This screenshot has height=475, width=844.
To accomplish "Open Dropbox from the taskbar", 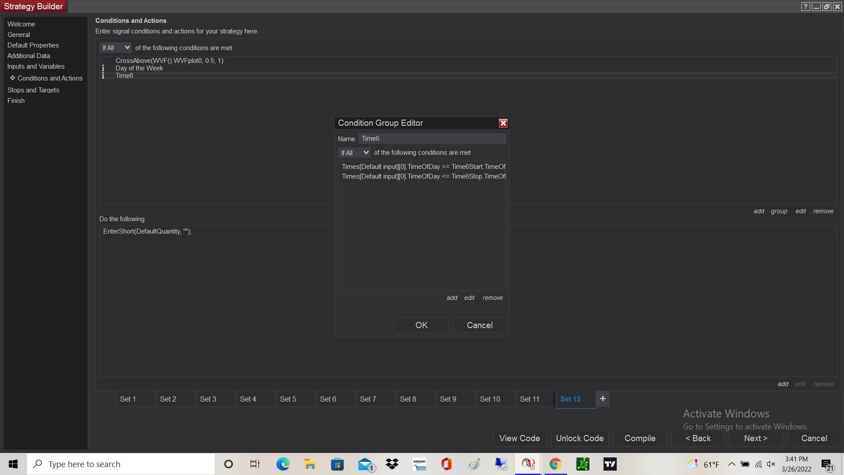I will (x=392, y=464).
